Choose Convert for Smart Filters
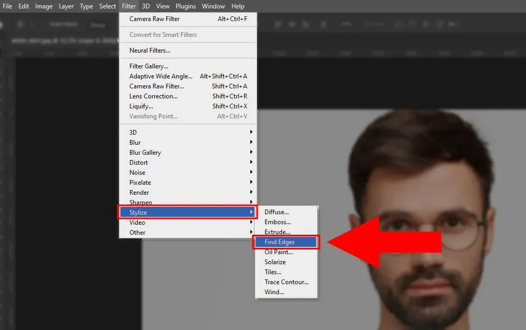526x330 pixels. [x=188, y=35]
